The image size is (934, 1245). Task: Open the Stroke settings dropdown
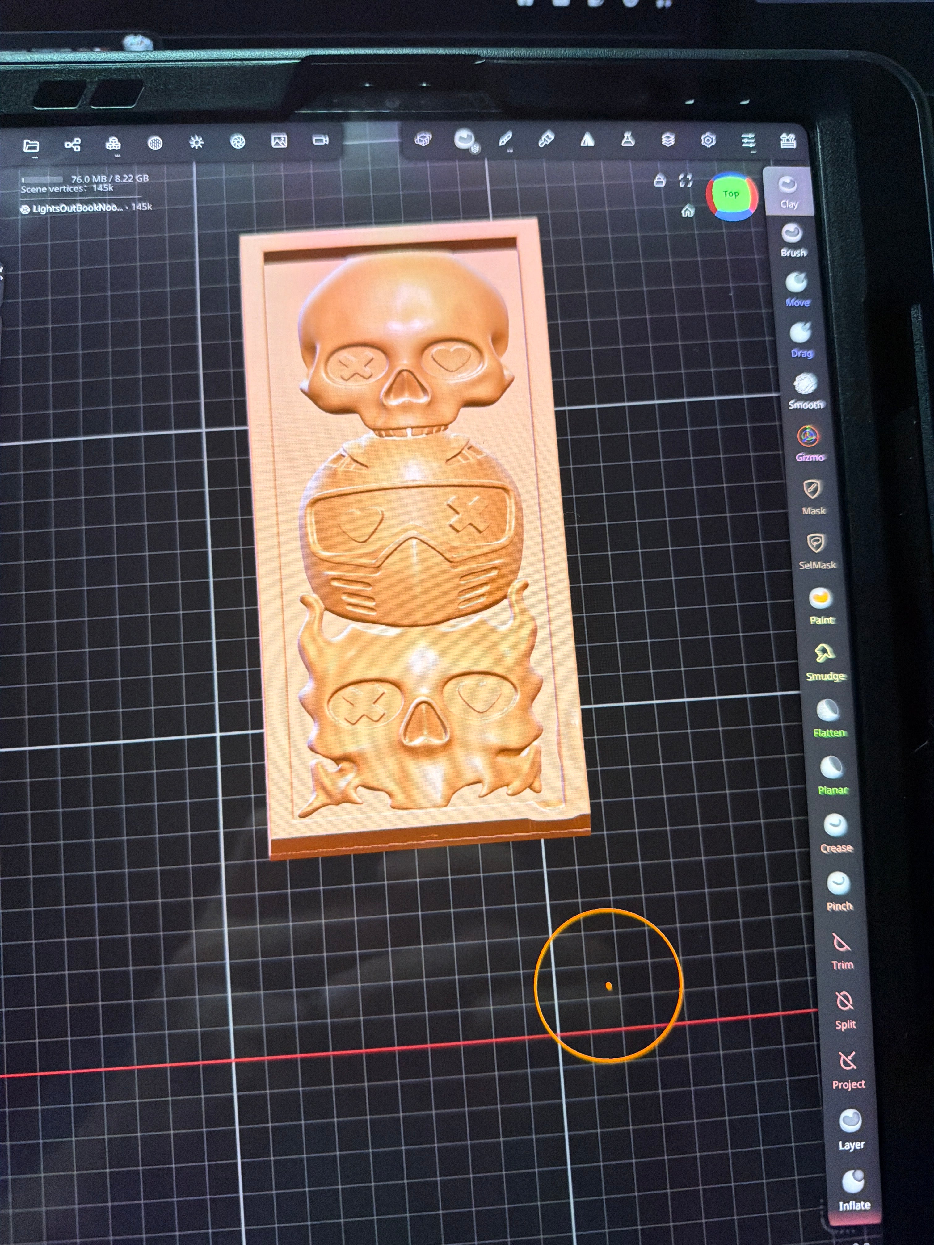tap(506, 140)
